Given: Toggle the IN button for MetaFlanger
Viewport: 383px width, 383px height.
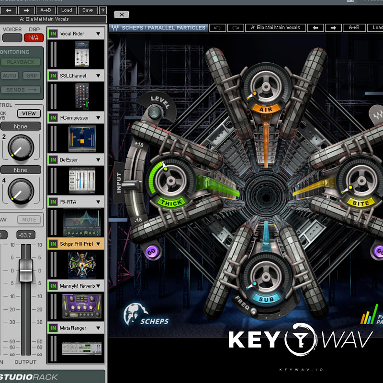Looking at the screenshot, I should click(x=53, y=328).
